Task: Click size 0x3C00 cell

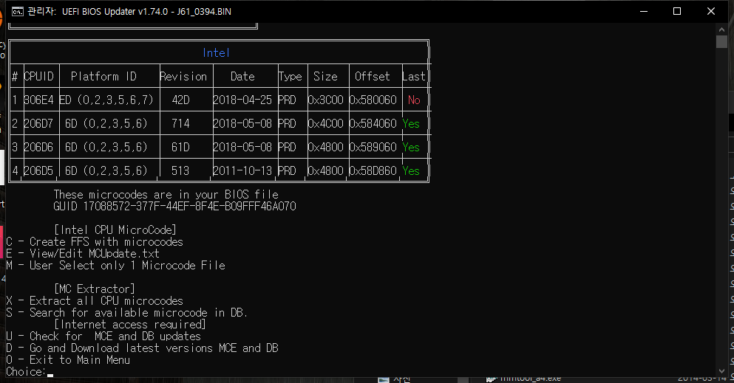Action: click(x=326, y=100)
